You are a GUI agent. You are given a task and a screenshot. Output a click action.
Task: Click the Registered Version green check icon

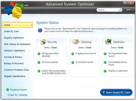[8, 90]
